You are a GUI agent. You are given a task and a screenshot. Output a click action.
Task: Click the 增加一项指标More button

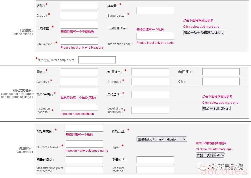pyautogui.click(x=210, y=155)
